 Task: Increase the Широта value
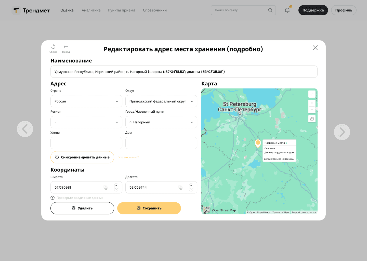pos(116,186)
